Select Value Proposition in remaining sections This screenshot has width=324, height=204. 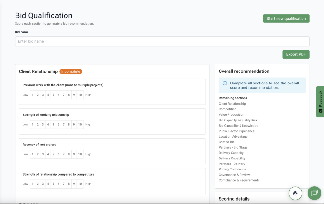231,115
